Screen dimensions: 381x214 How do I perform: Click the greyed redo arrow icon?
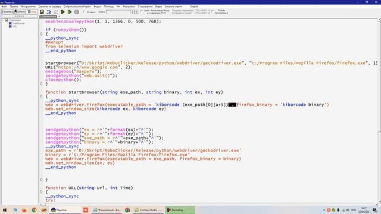tap(56, 12)
